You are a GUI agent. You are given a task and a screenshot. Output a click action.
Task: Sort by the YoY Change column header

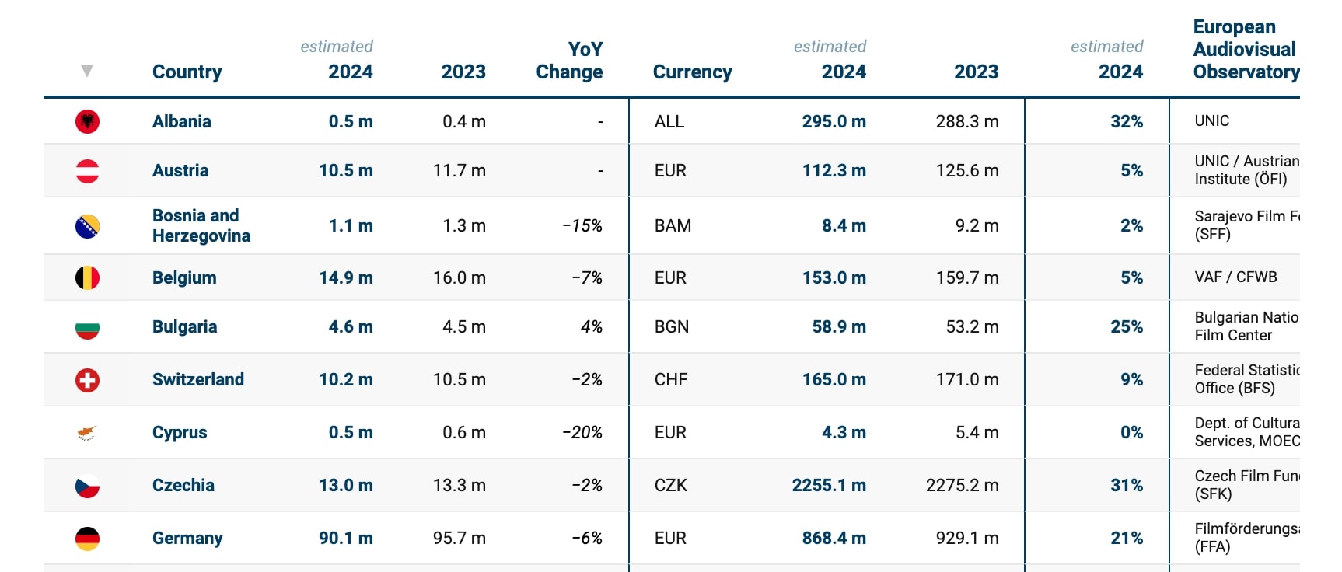[x=569, y=61]
